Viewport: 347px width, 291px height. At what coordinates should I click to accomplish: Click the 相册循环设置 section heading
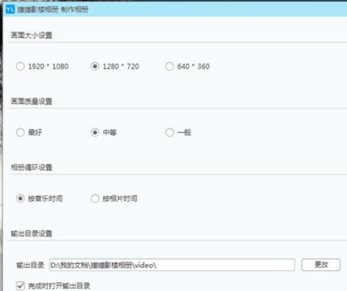[31, 167]
